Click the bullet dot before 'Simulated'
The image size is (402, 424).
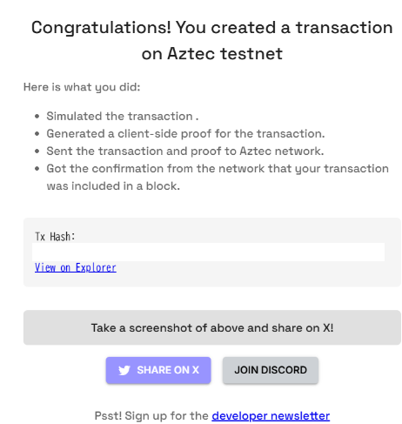point(37,117)
